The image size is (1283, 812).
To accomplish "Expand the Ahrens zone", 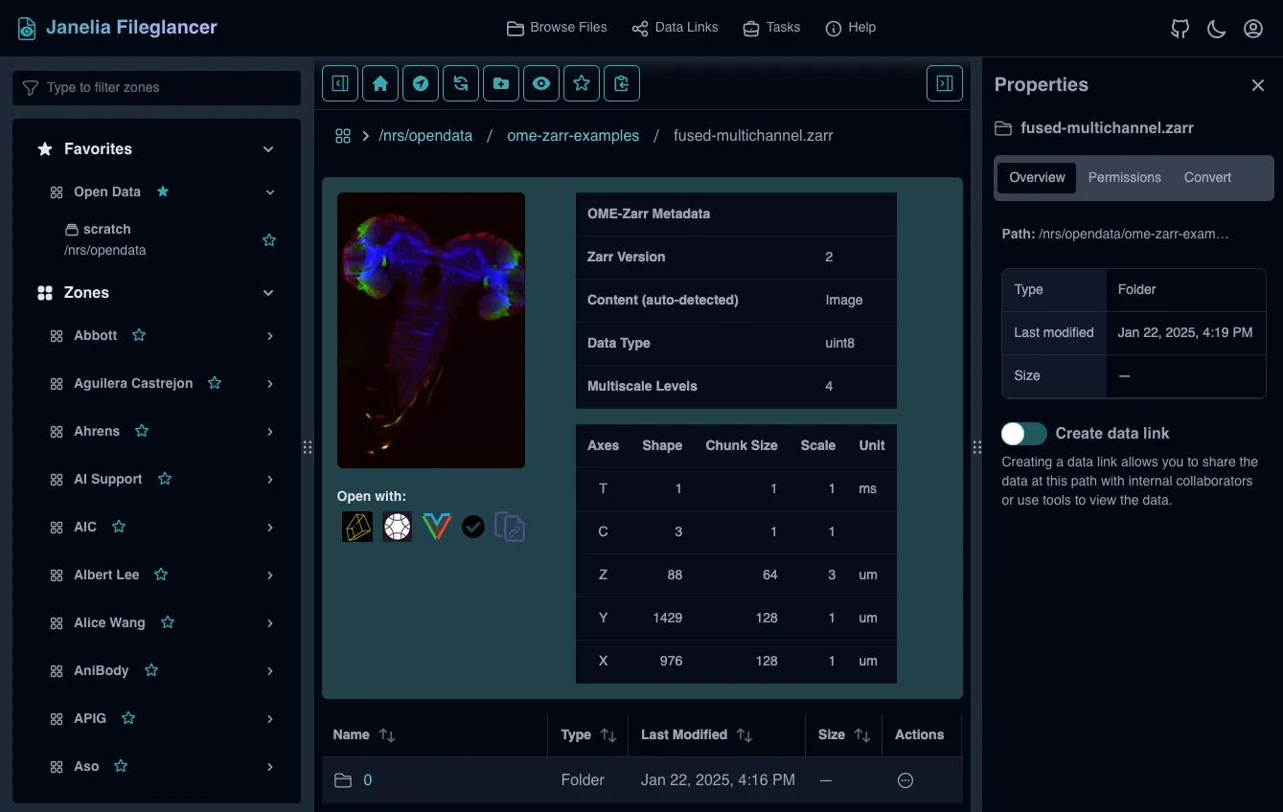I will coord(269,432).
